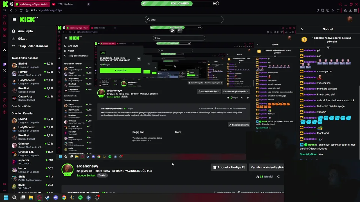Click the 'thank god' chat message

tap(323, 133)
